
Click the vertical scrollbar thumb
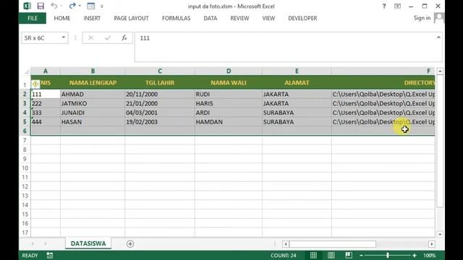tap(440, 141)
